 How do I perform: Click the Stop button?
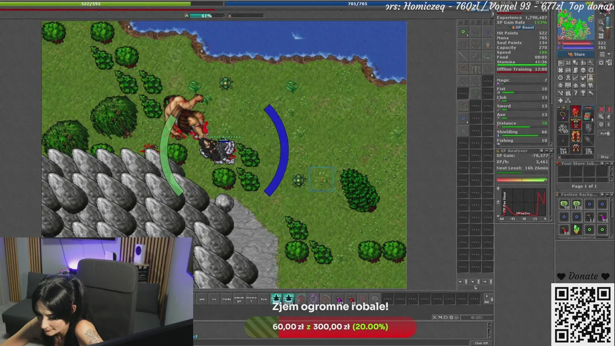coord(605,157)
